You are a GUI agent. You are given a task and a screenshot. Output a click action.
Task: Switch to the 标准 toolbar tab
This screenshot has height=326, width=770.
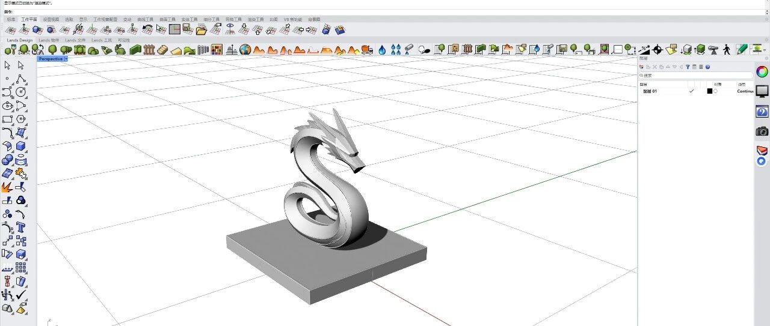click(x=11, y=19)
